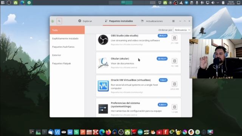Open OBS Studio from the dock
Screen dimensions: 242x136
click(x=121, y=132)
